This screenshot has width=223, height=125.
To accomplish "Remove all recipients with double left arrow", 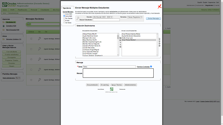I will (x=120, y=47).
